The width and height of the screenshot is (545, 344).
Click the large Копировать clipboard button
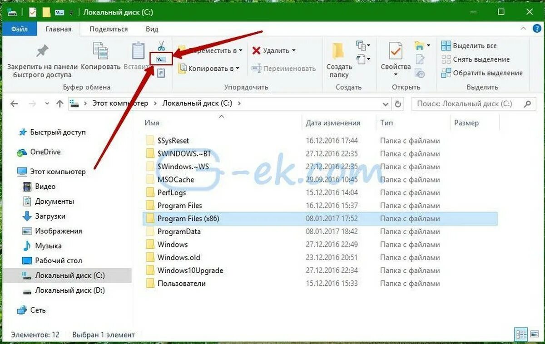(100, 57)
